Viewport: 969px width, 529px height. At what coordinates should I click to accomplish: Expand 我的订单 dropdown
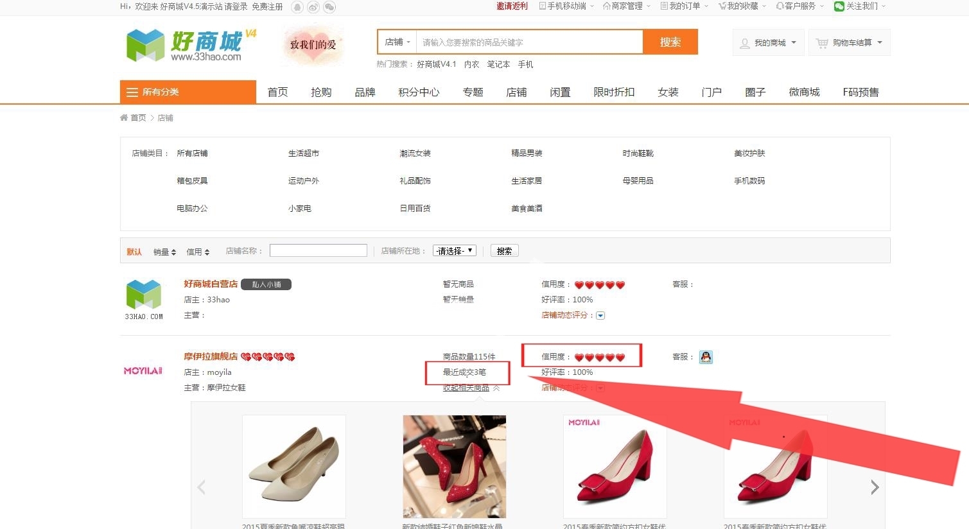pyautogui.click(x=685, y=6)
